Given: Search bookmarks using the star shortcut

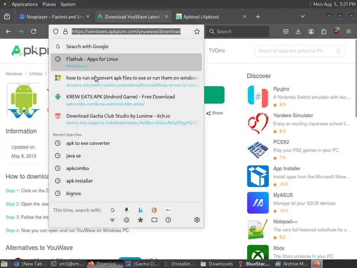Looking at the screenshot, I should (x=140, y=220).
